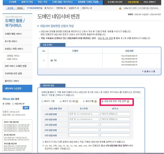Click the 로그아웃 button

(10, 8)
